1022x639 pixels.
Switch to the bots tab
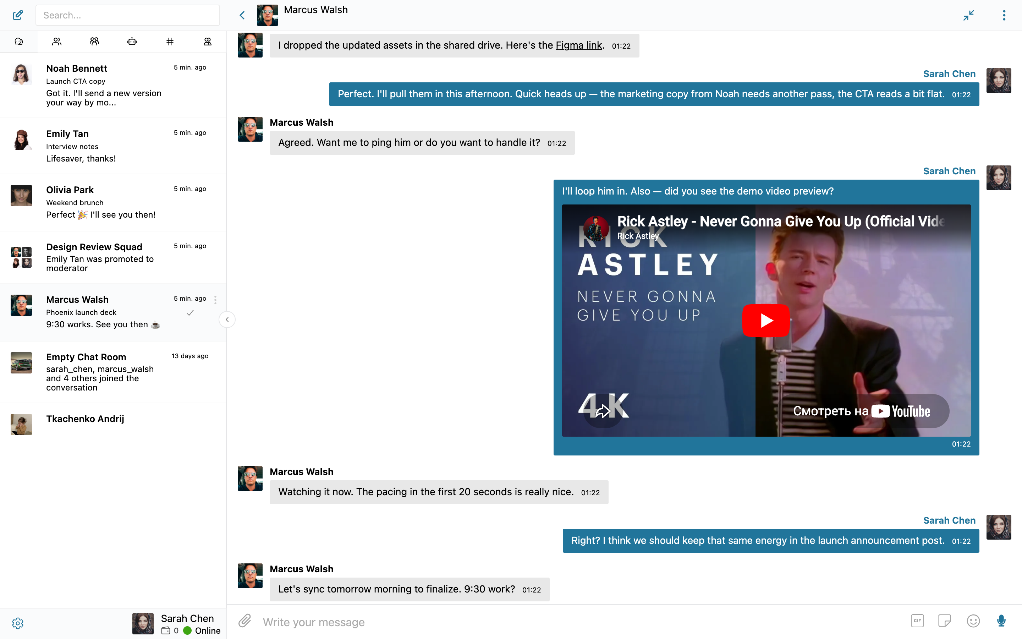click(132, 42)
